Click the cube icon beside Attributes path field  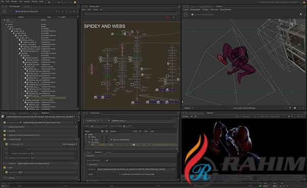click(3, 116)
